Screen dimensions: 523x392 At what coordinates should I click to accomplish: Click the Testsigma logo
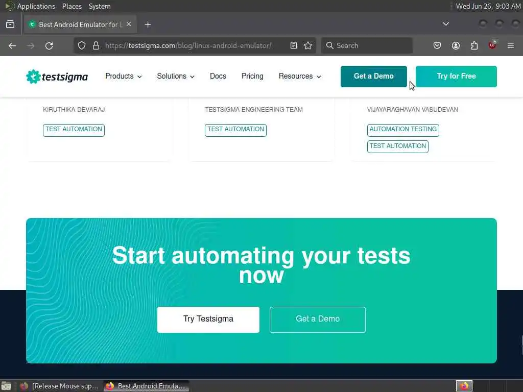pos(57,77)
